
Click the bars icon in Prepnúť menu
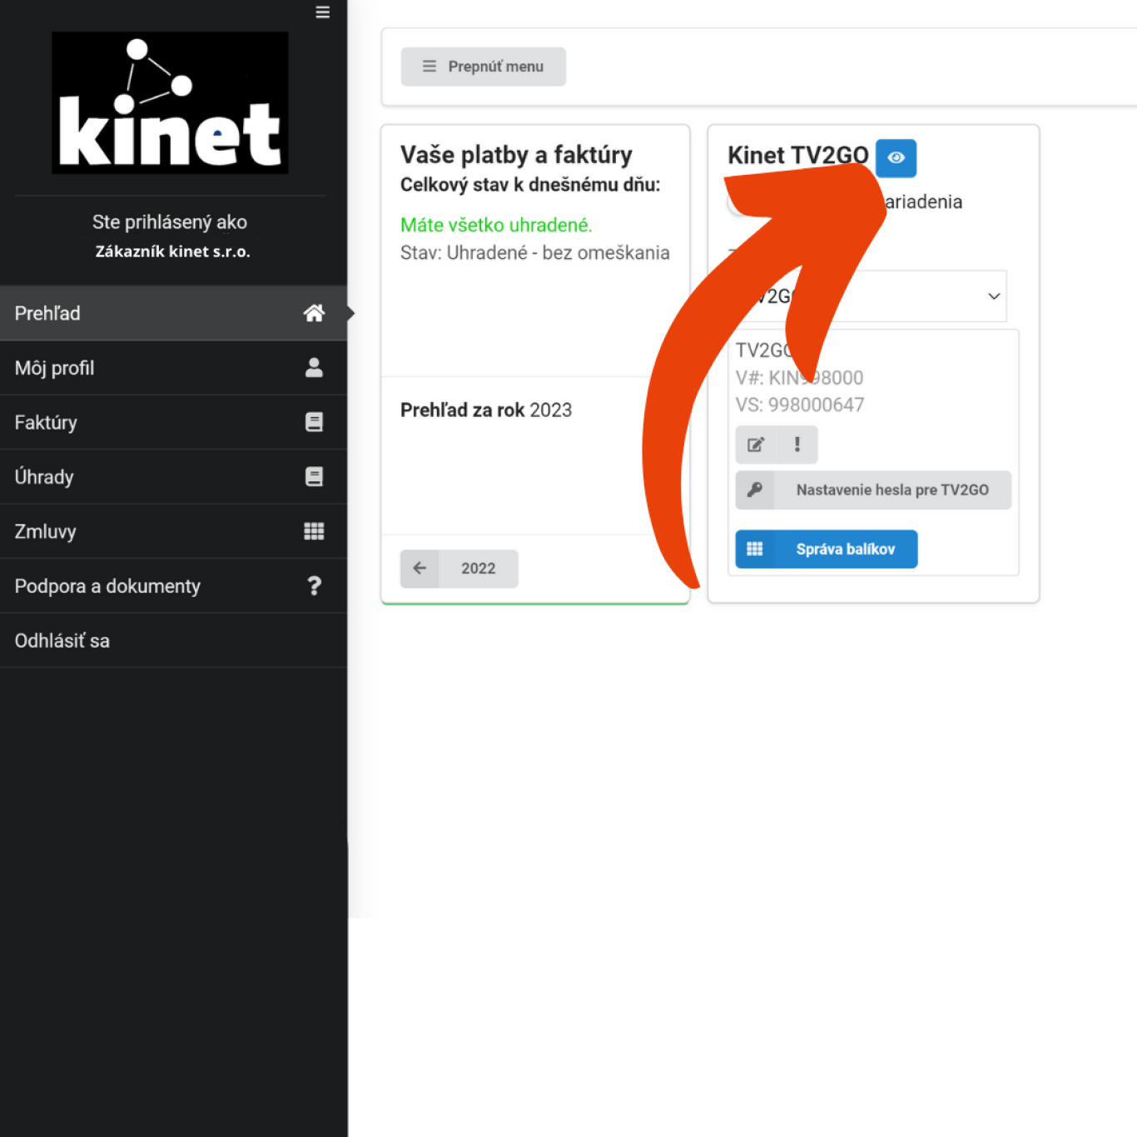click(429, 66)
